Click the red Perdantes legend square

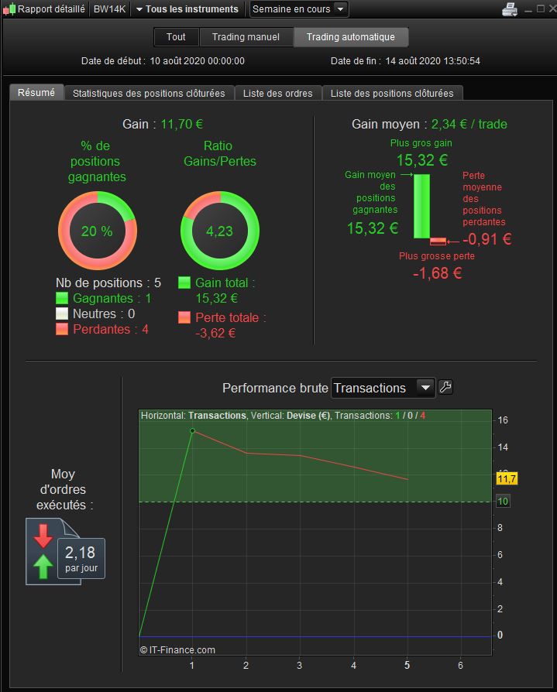[x=62, y=329]
